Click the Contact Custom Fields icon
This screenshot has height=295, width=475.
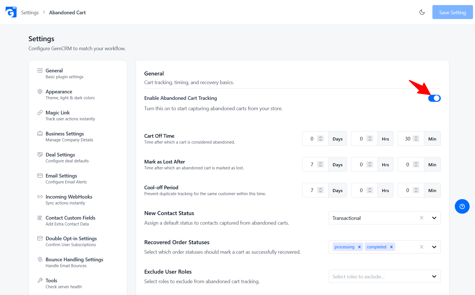pos(40,218)
